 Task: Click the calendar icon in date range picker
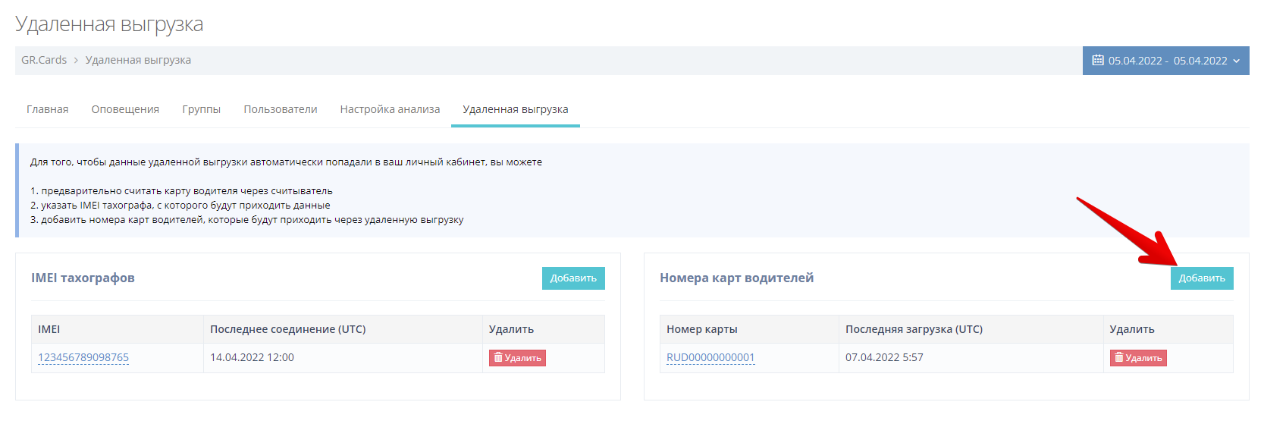click(1097, 61)
